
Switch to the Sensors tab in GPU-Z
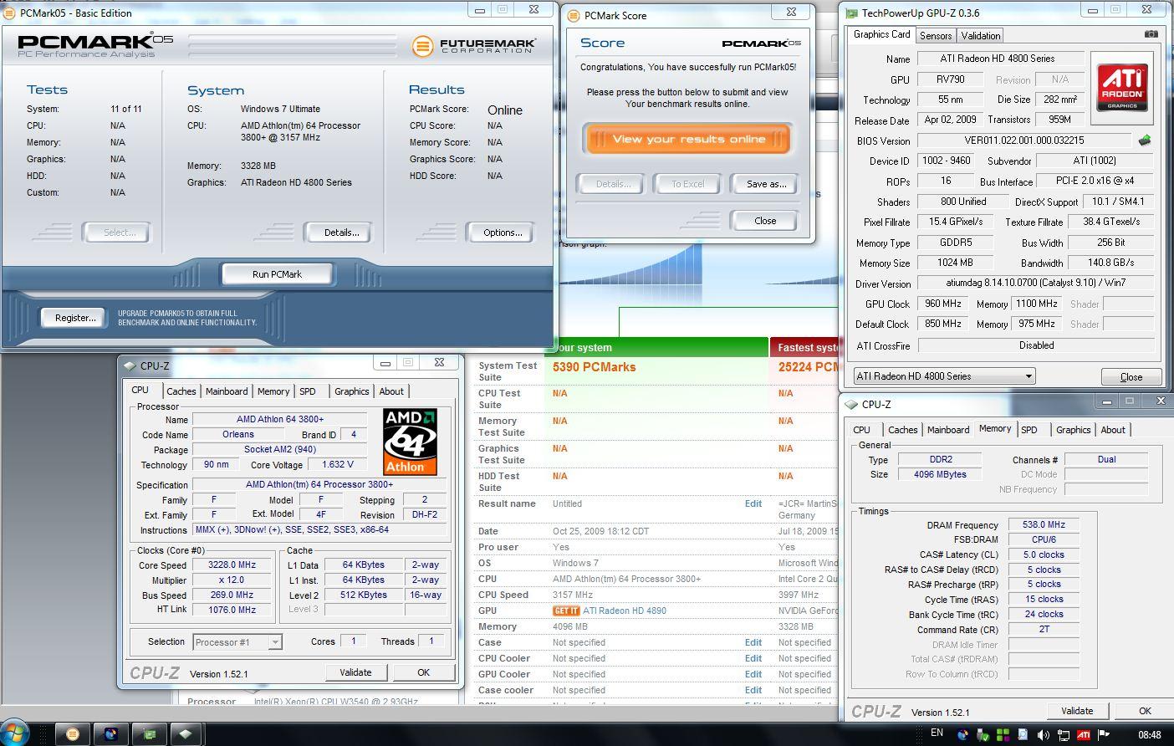click(936, 36)
